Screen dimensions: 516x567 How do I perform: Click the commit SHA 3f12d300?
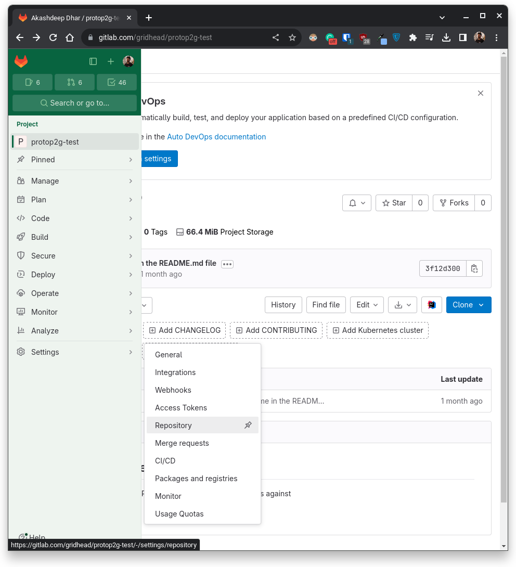pyautogui.click(x=443, y=268)
